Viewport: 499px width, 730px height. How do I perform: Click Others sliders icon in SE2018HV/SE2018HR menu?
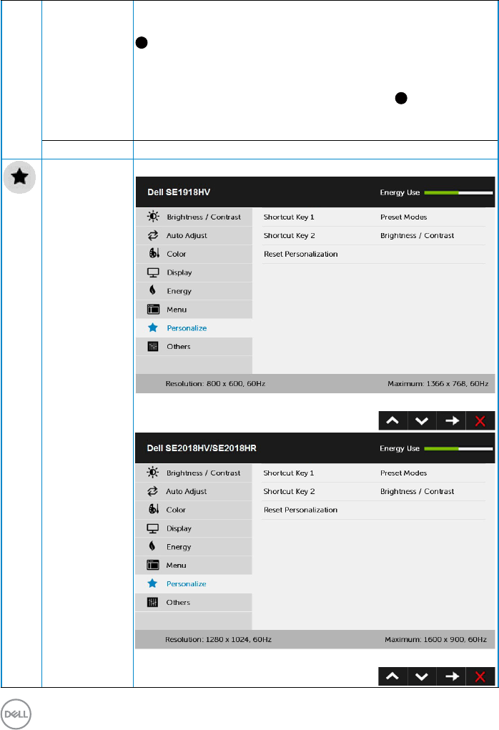(152, 603)
